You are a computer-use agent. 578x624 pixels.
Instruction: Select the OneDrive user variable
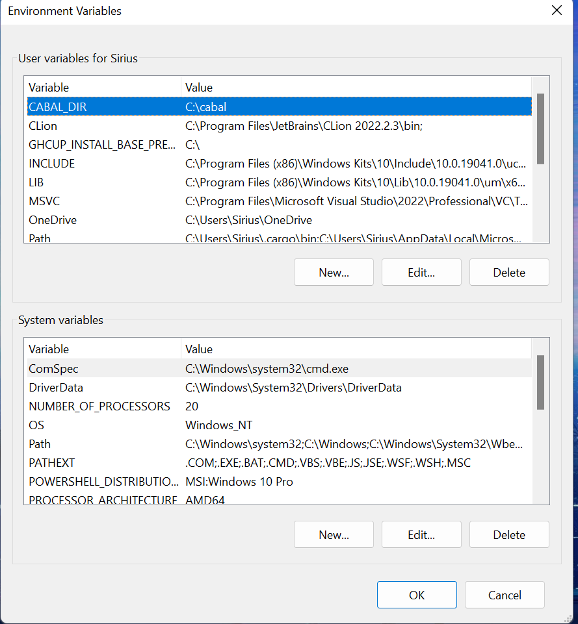coord(98,219)
